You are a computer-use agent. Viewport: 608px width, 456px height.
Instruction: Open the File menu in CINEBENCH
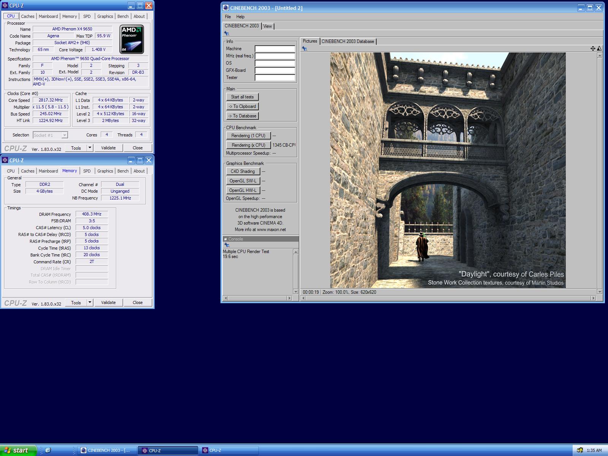coord(228,17)
